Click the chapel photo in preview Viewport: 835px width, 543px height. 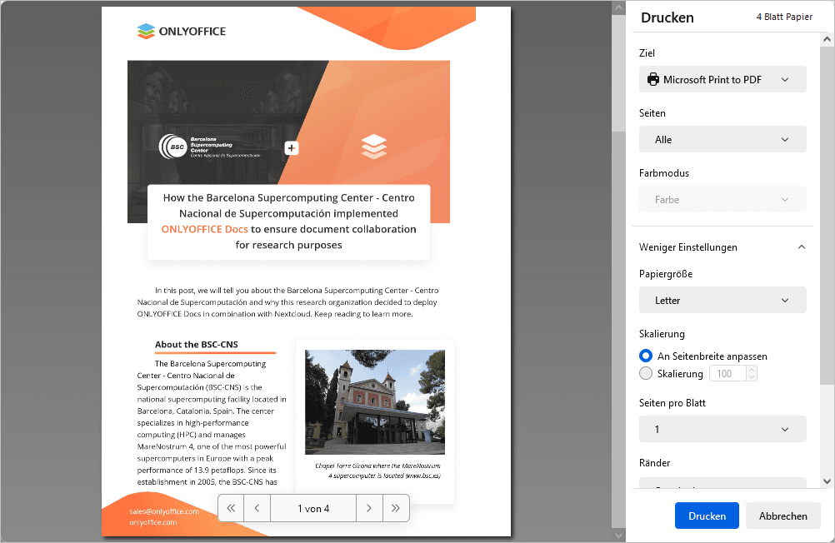pyautogui.click(x=375, y=402)
